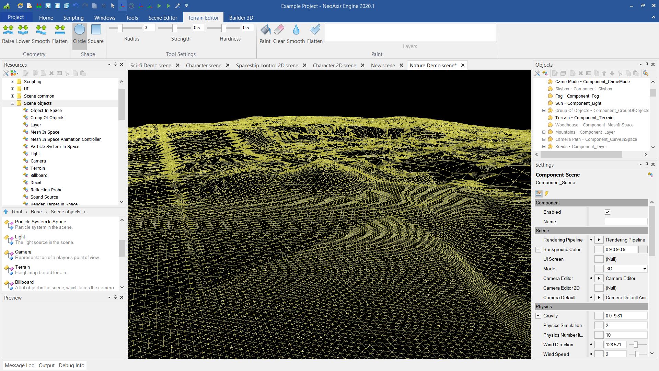The image size is (659, 371).
Task: Expand the Scripting folder in Resources
Action: 13,82
